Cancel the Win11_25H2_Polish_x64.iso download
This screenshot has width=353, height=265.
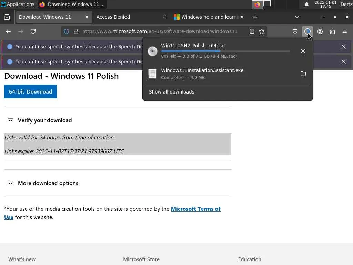[x=303, y=51]
